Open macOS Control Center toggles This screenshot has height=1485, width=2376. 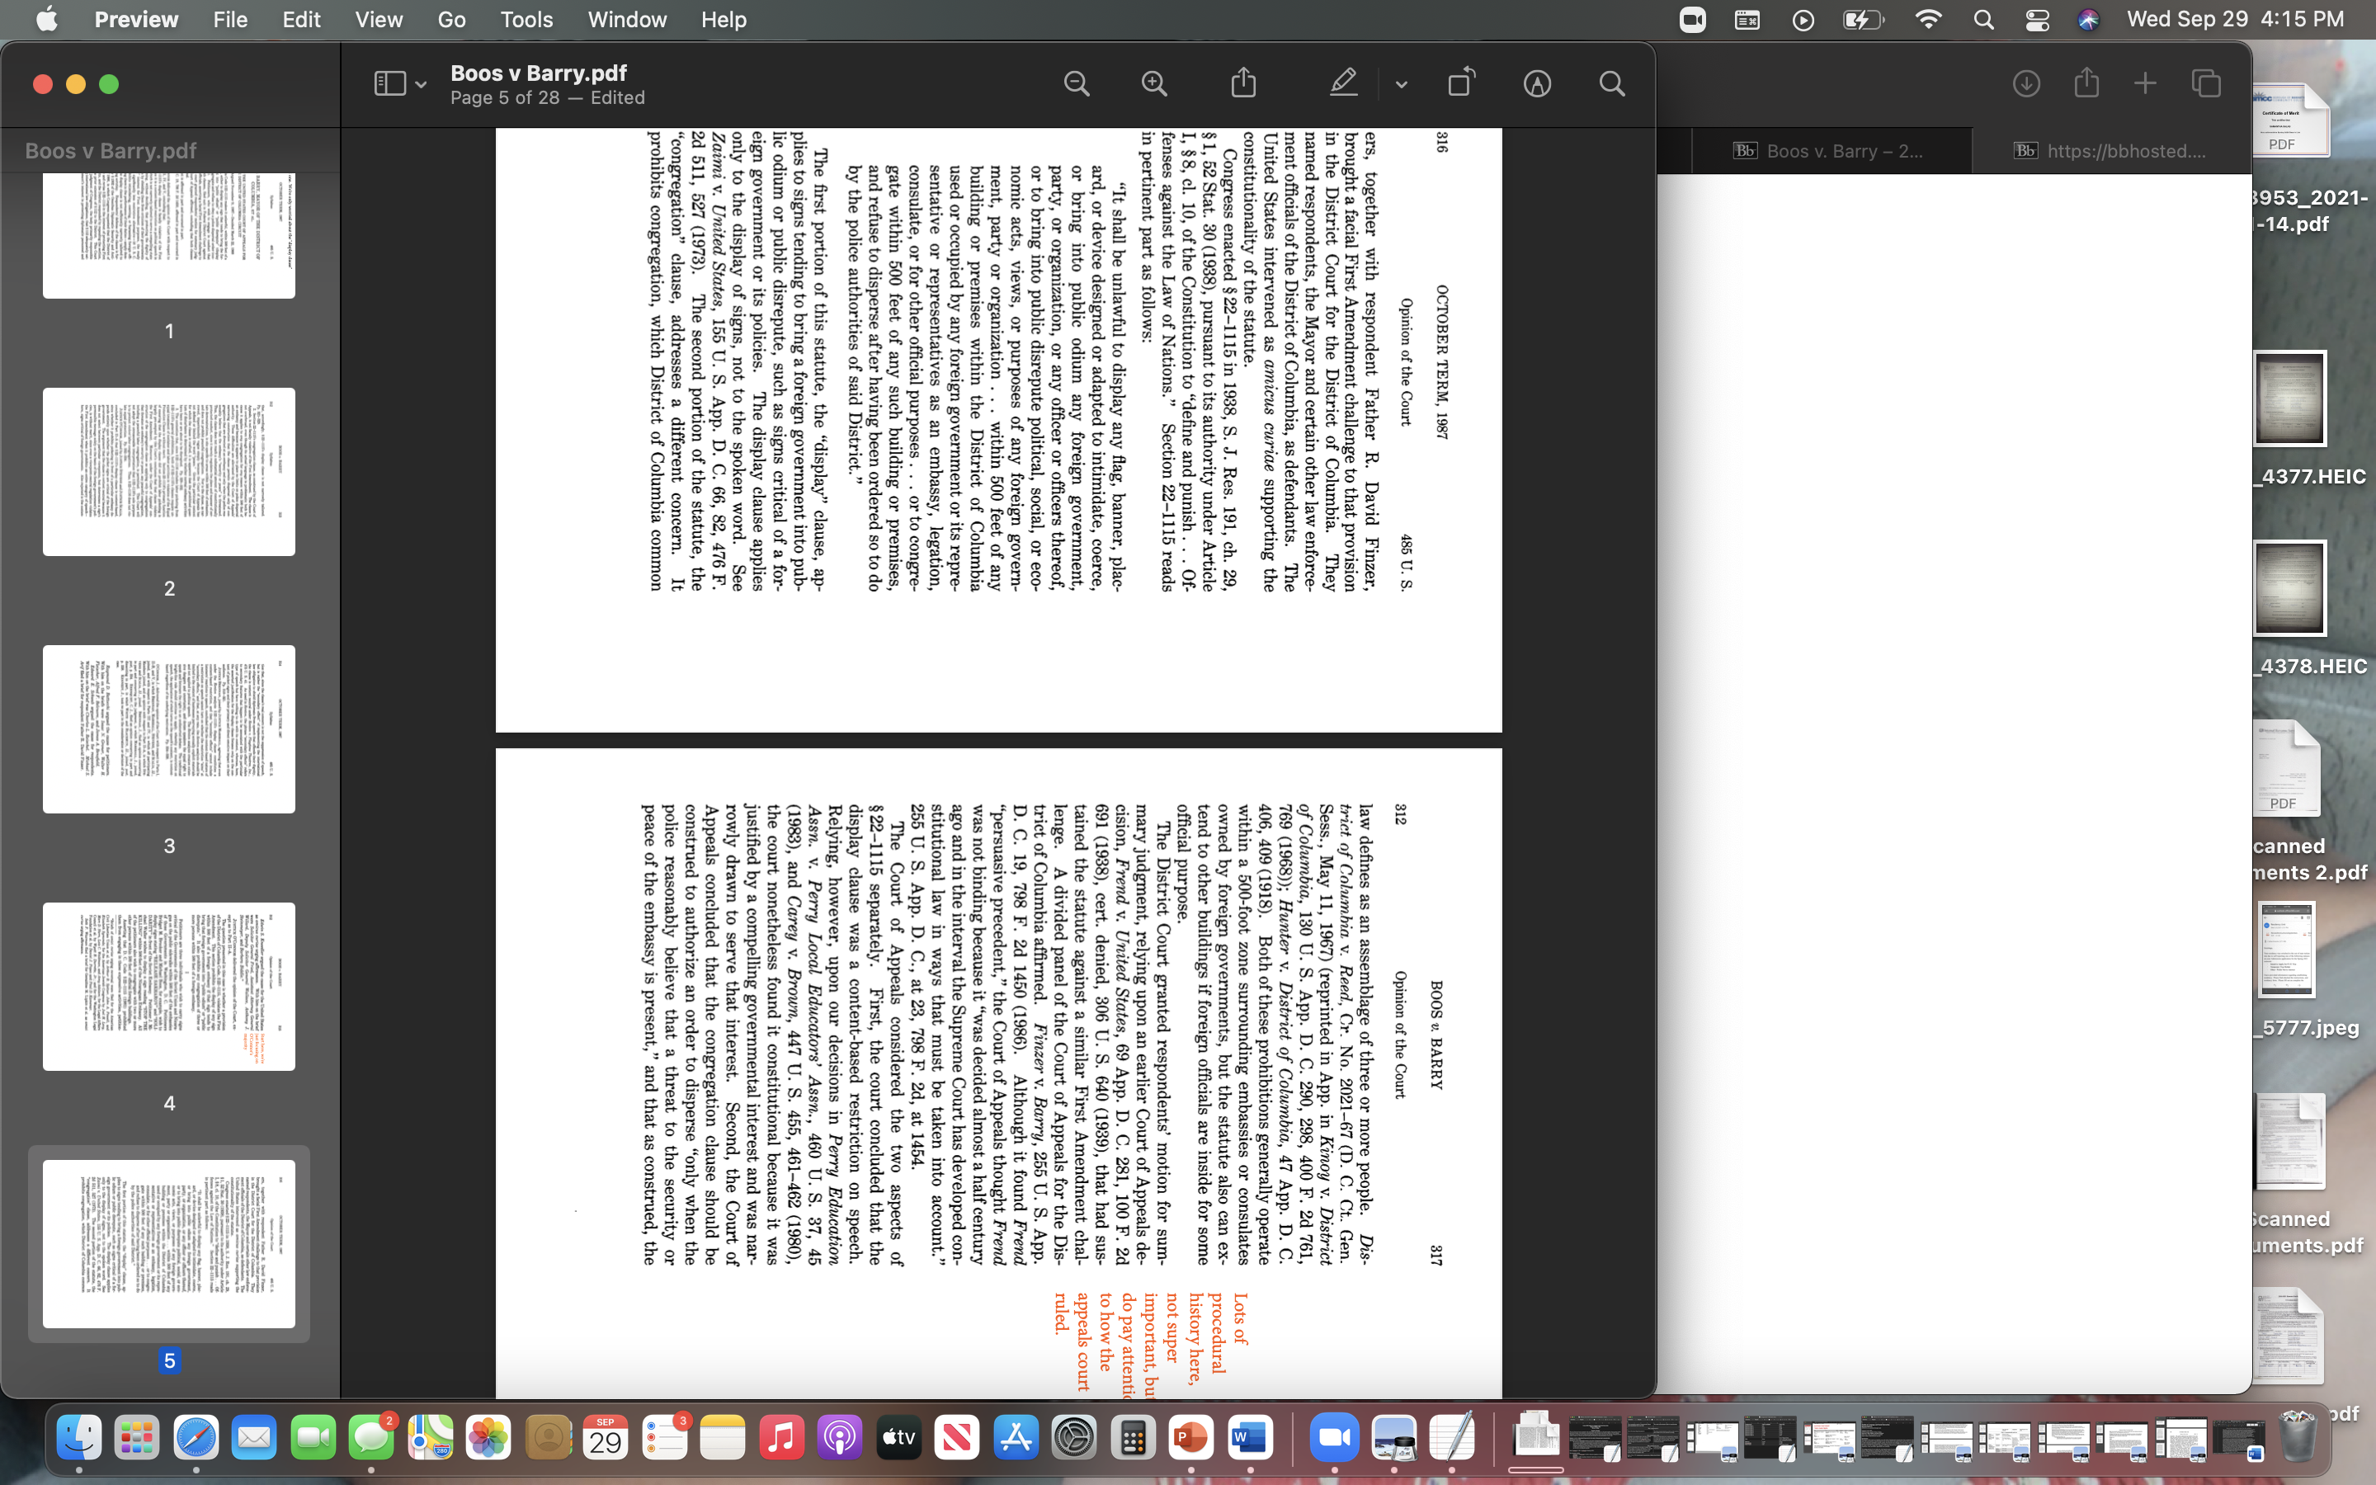click(2037, 20)
